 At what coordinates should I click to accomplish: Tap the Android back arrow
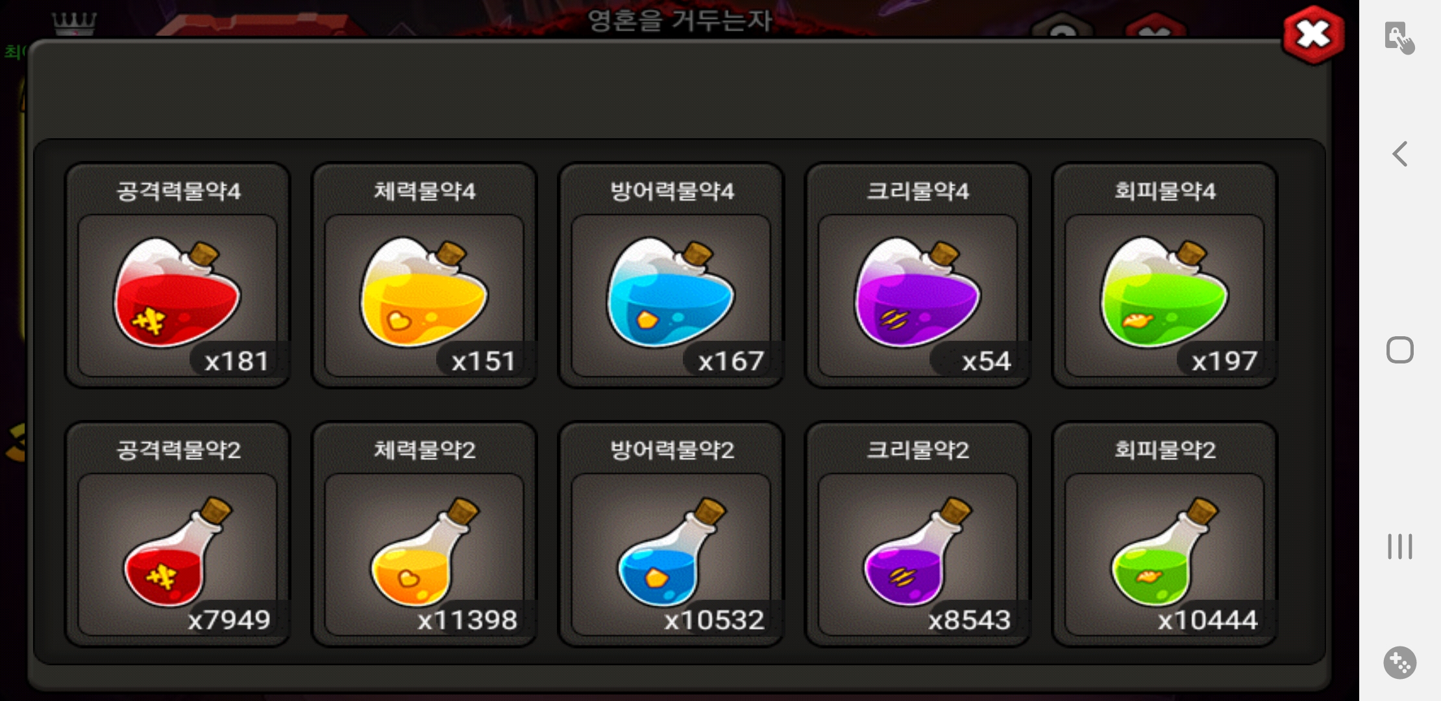1400,154
